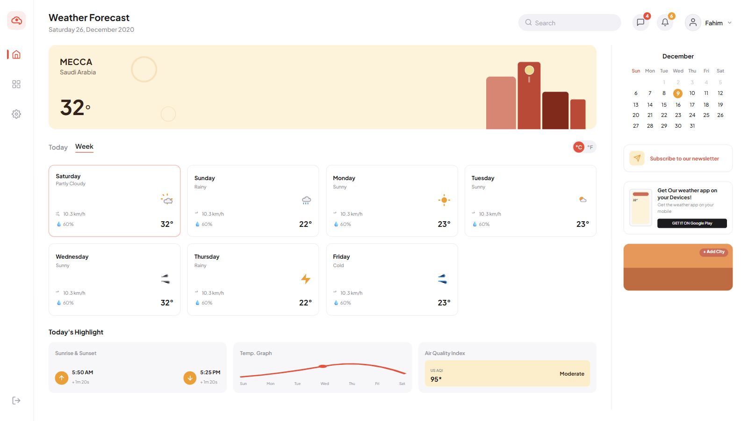Image resolution: width=748 pixels, height=421 pixels.
Task: Click the Today's Highlight heading
Action: click(x=76, y=332)
